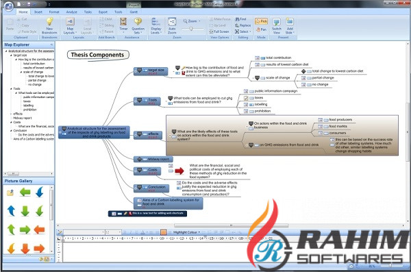The image size is (411, 272).
Task: Expand the effects node in Map Explorer
Action: (x=11, y=114)
